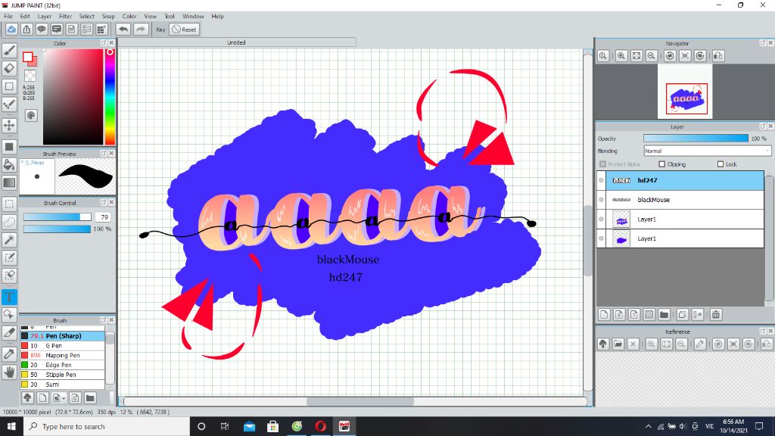The image size is (775, 436).
Task: Select the Move tool
Action: pos(9,126)
